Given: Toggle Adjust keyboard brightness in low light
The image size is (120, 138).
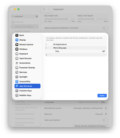Looking at the screenshot, I should tap(105, 28).
